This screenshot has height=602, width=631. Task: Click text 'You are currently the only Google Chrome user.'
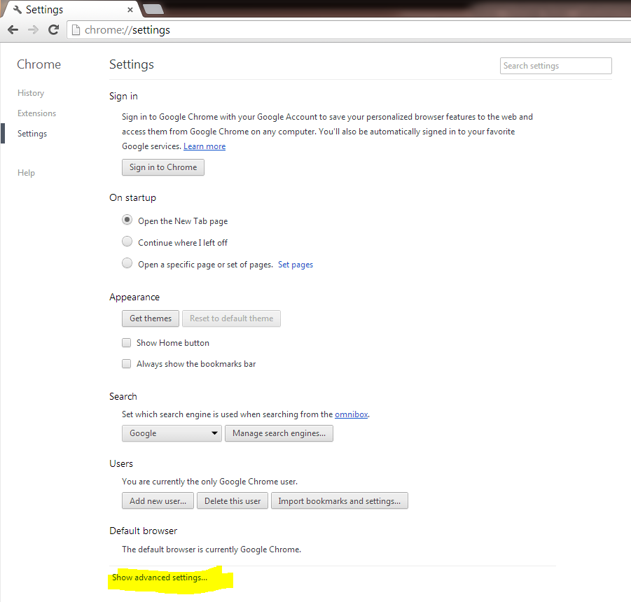click(x=209, y=482)
